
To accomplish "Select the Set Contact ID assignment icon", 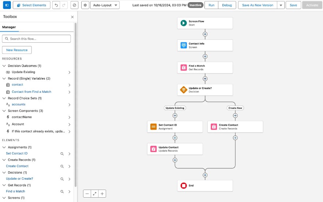I will click(154, 126).
